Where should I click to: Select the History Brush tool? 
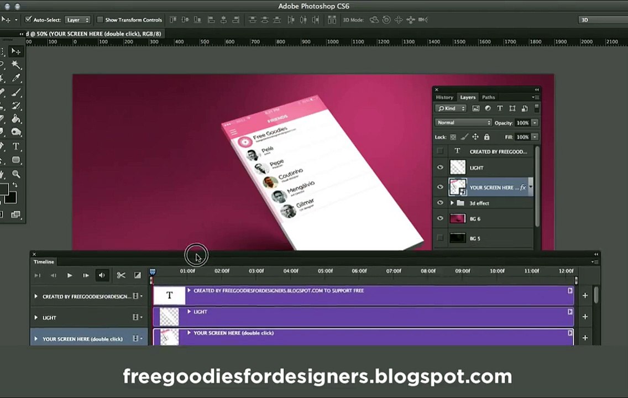pos(16,106)
